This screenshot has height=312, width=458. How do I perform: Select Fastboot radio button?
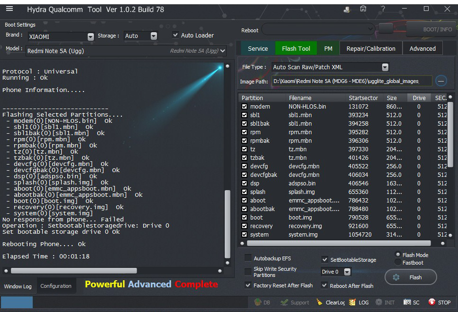click(397, 262)
